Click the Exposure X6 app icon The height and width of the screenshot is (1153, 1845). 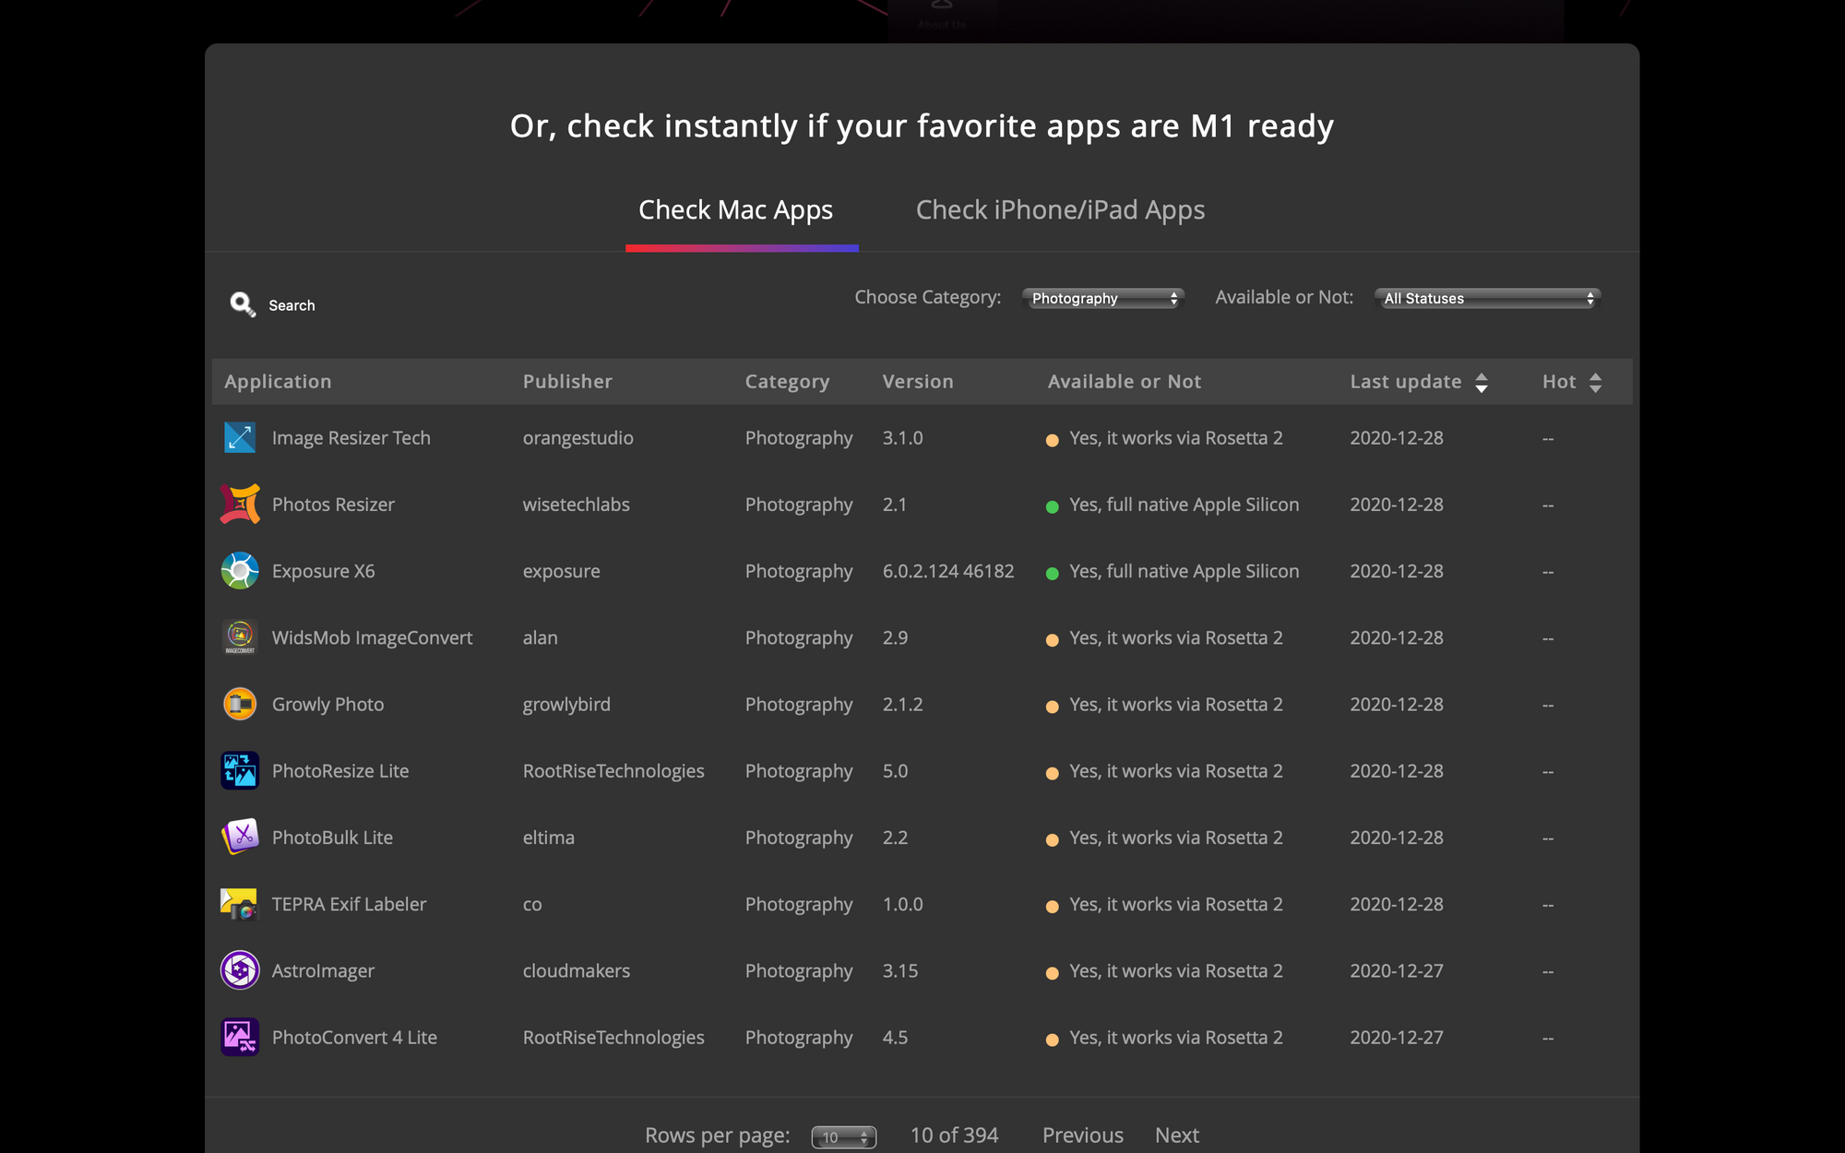pyautogui.click(x=240, y=571)
